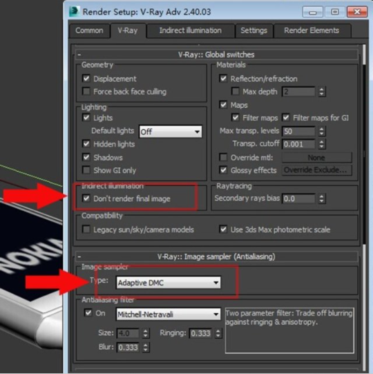This screenshot has height=374, width=373.
Task: Open the Render Elements tab
Action: pyautogui.click(x=312, y=30)
